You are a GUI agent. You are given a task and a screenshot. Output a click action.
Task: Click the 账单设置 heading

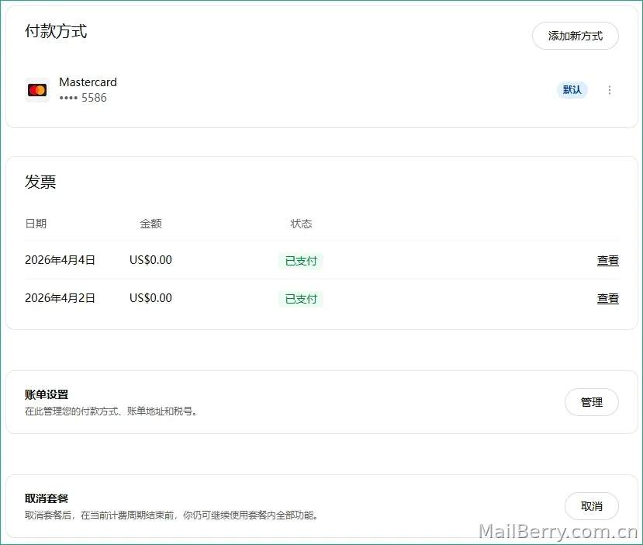47,394
